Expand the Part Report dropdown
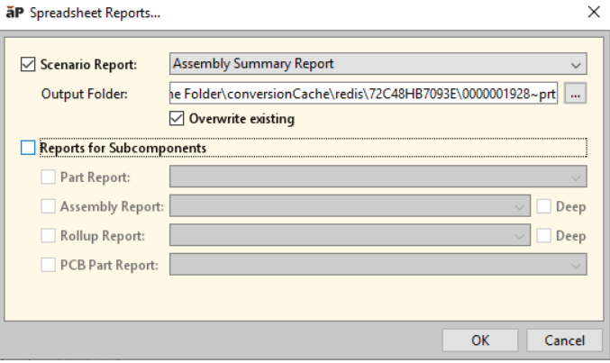 click(x=378, y=177)
